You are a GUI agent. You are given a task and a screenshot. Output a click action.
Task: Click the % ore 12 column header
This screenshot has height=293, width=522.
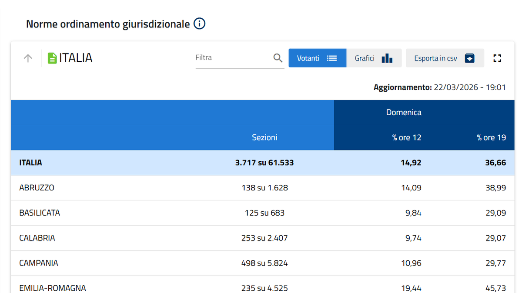[x=407, y=137]
